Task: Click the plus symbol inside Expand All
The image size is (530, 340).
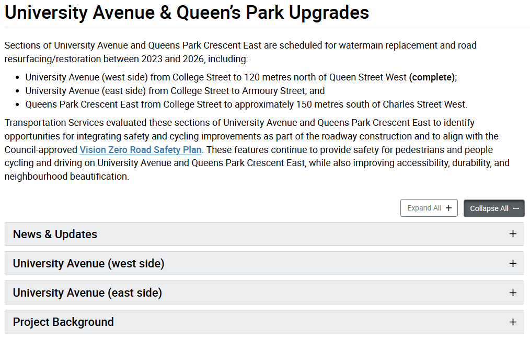Action: [x=448, y=208]
